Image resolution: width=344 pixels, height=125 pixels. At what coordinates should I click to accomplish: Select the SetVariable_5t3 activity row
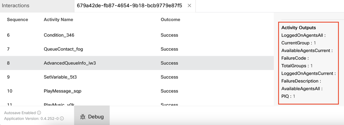[x=137, y=77]
